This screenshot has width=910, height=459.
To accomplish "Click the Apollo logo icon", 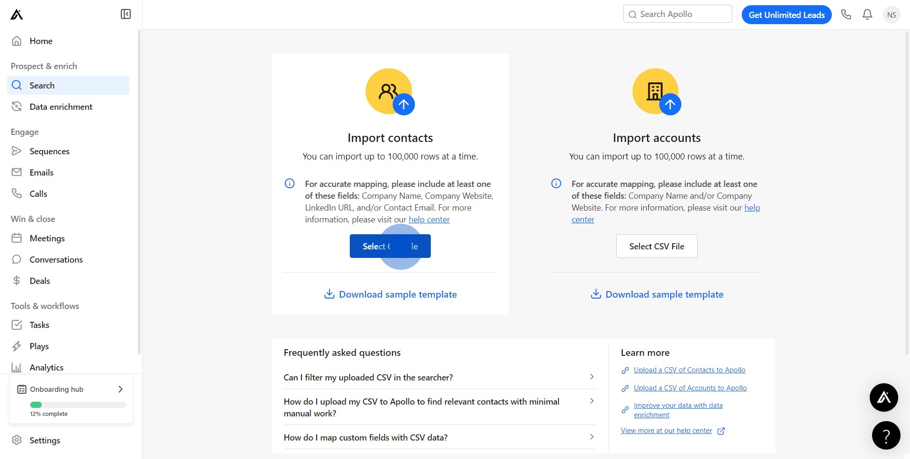I will click(x=17, y=15).
